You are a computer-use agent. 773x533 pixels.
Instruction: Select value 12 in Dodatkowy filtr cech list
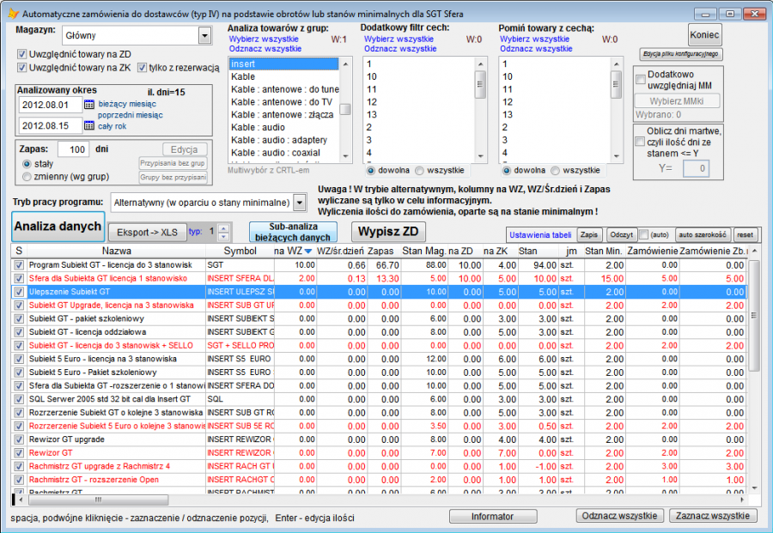[419, 102]
